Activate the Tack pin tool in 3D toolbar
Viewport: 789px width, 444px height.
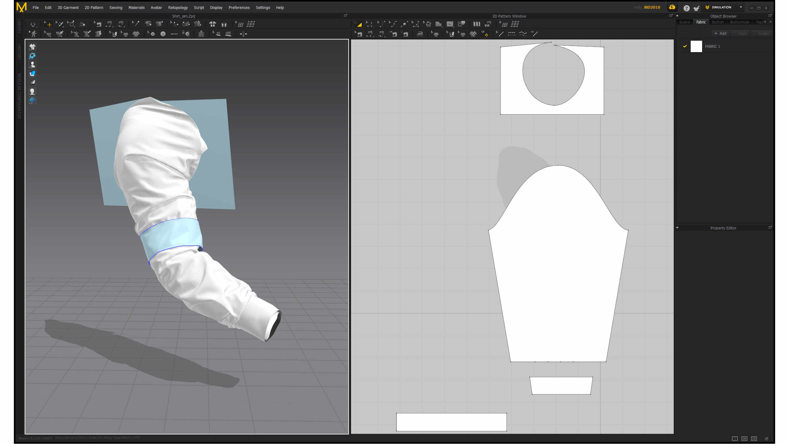pyautogui.click(x=136, y=24)
